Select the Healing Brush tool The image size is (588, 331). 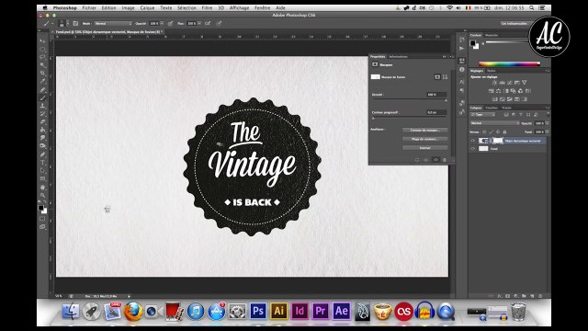[43, 90]
